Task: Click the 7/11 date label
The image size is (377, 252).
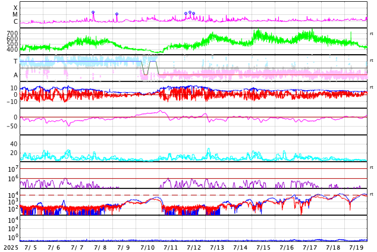Action: [x=171, y=248]
